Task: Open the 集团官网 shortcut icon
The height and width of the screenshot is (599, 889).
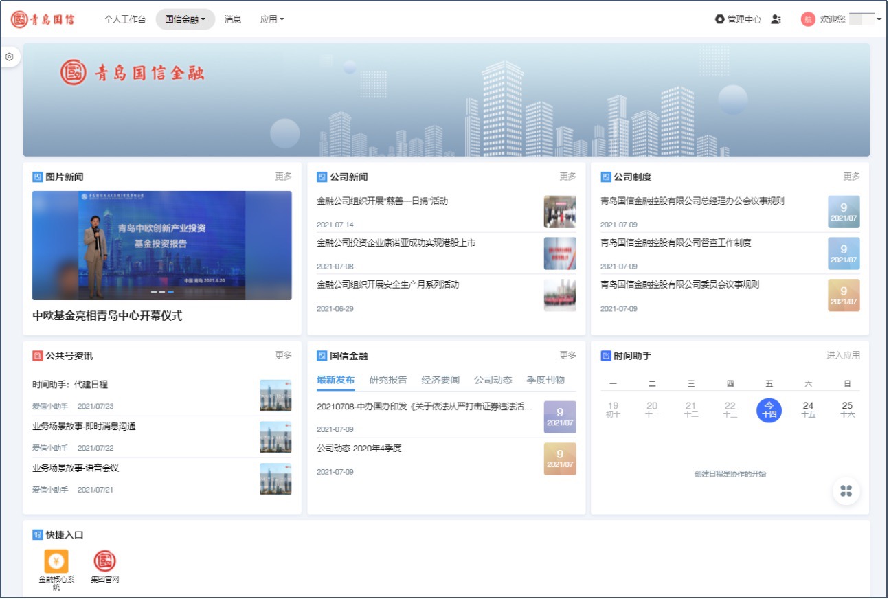Action: 105,561
